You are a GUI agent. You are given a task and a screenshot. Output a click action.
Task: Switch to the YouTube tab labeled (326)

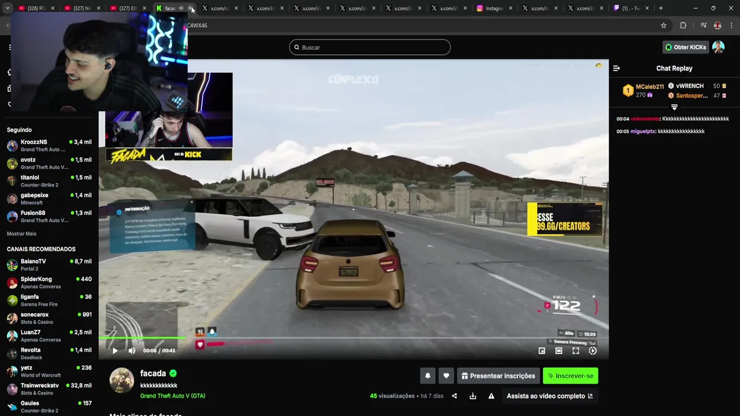tap(36, 8)
